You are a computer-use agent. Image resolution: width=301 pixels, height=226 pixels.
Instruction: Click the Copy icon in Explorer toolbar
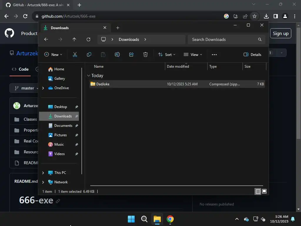[x=89, y=54]
